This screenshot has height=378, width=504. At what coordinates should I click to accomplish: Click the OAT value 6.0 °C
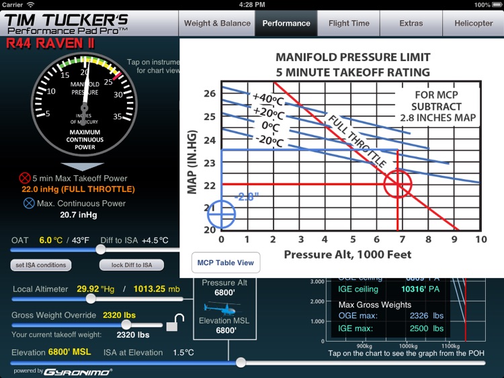click(51, 240)
